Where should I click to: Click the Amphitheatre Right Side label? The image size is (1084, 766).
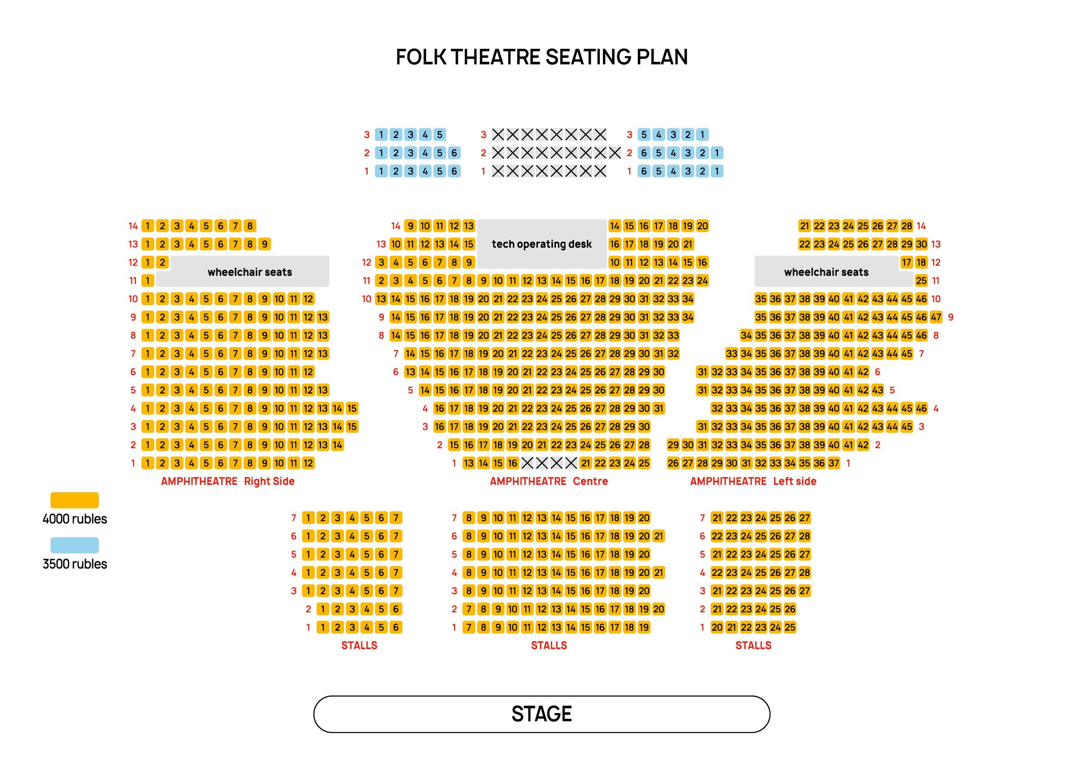[227, 481]
